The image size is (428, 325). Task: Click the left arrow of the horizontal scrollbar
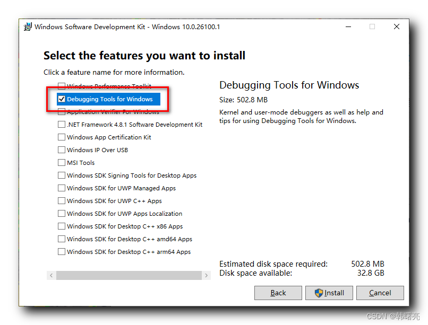click(51, 276)
